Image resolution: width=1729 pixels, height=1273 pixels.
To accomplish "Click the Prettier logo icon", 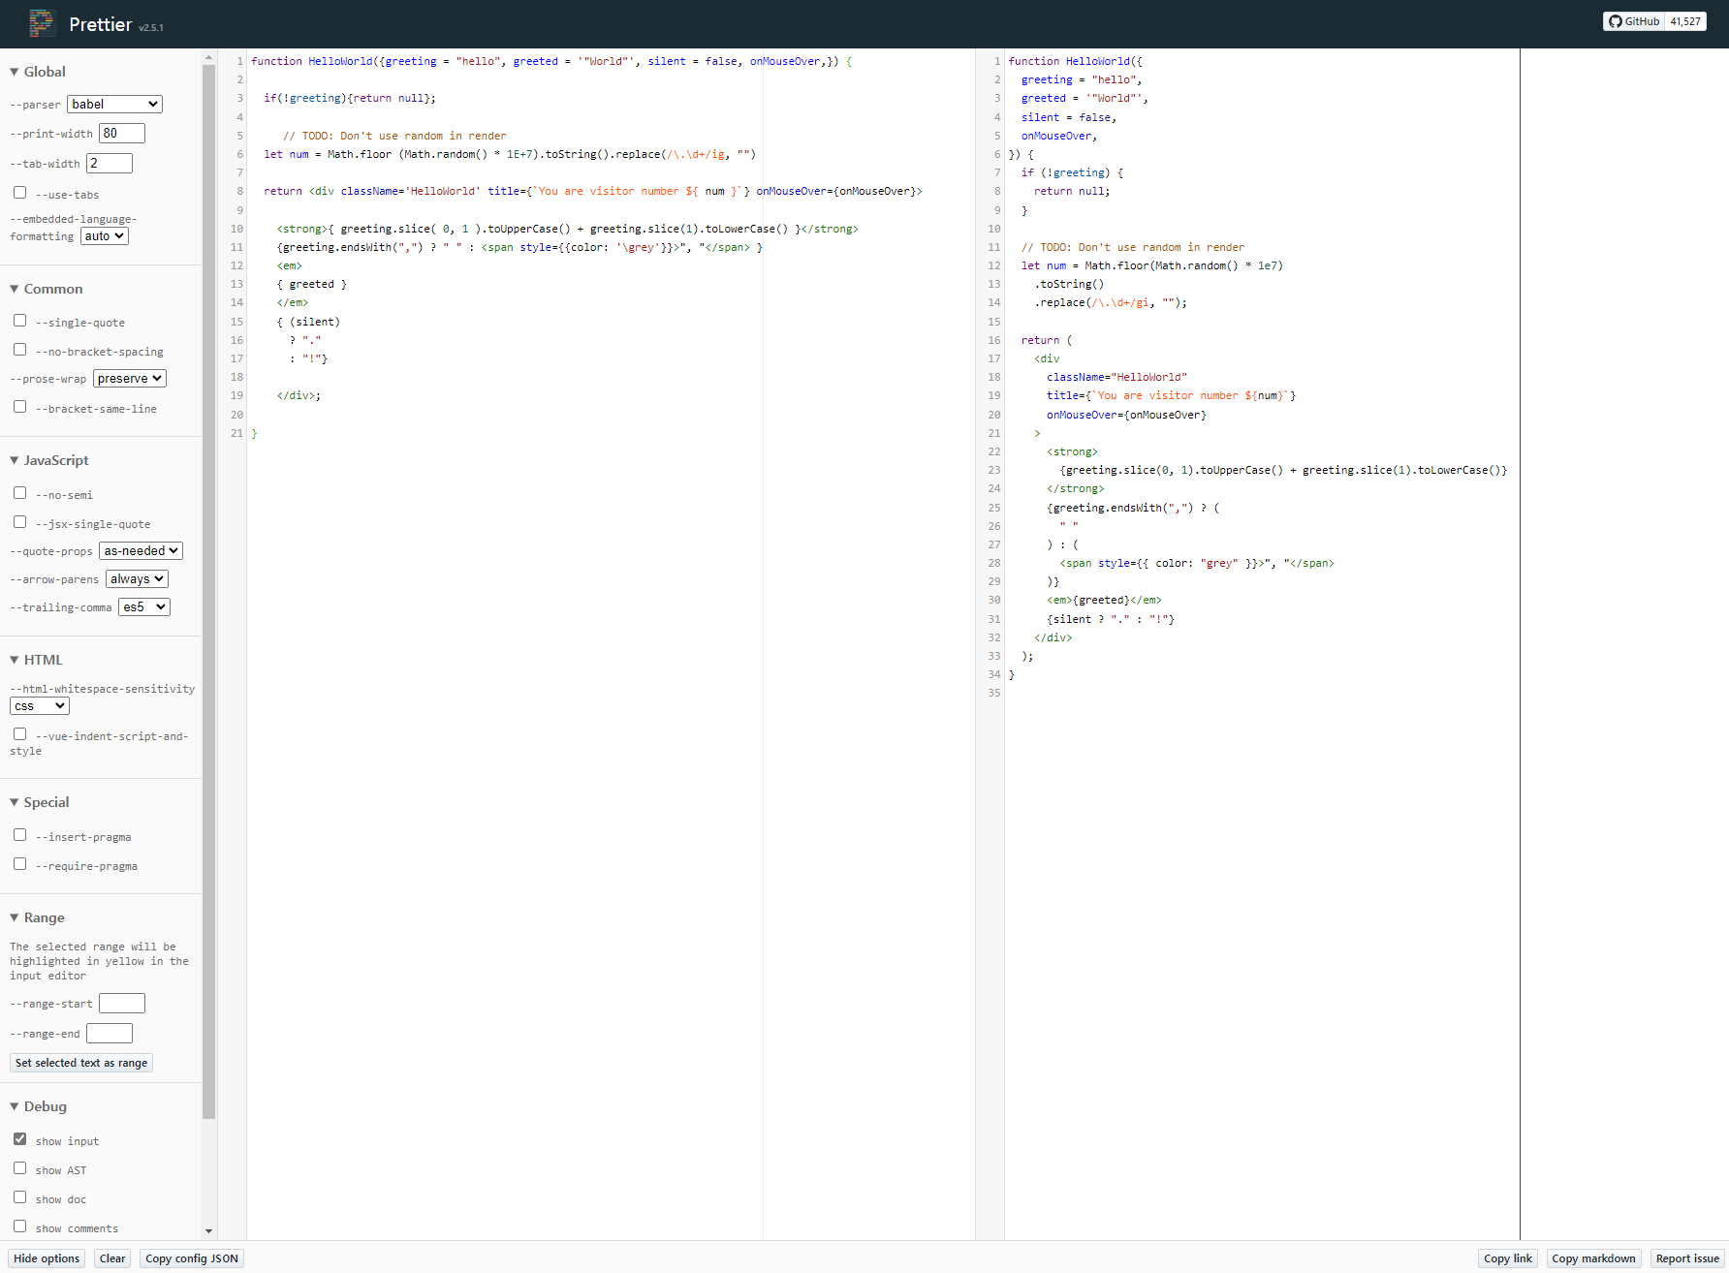I will point(42,23).
